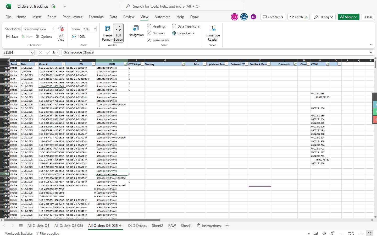Open the Name Box dropdown
377x236 pixels.
(32, 53)
